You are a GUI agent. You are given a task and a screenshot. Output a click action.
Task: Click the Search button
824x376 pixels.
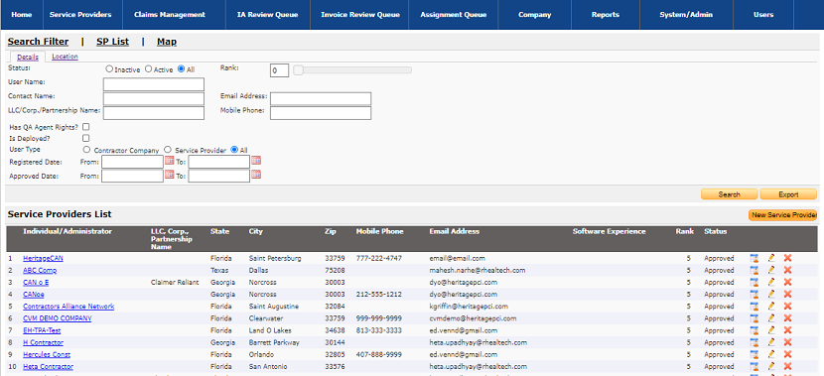(x=730, y=194)
